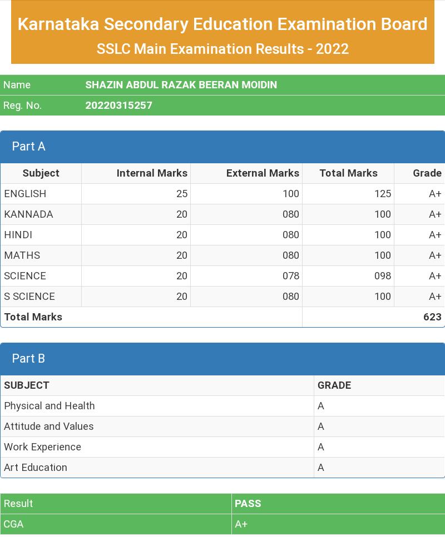This screenshot has width=445, height=537.
Task: Click the SUBJECT header in Part B
Action: (x=26, y=385)
